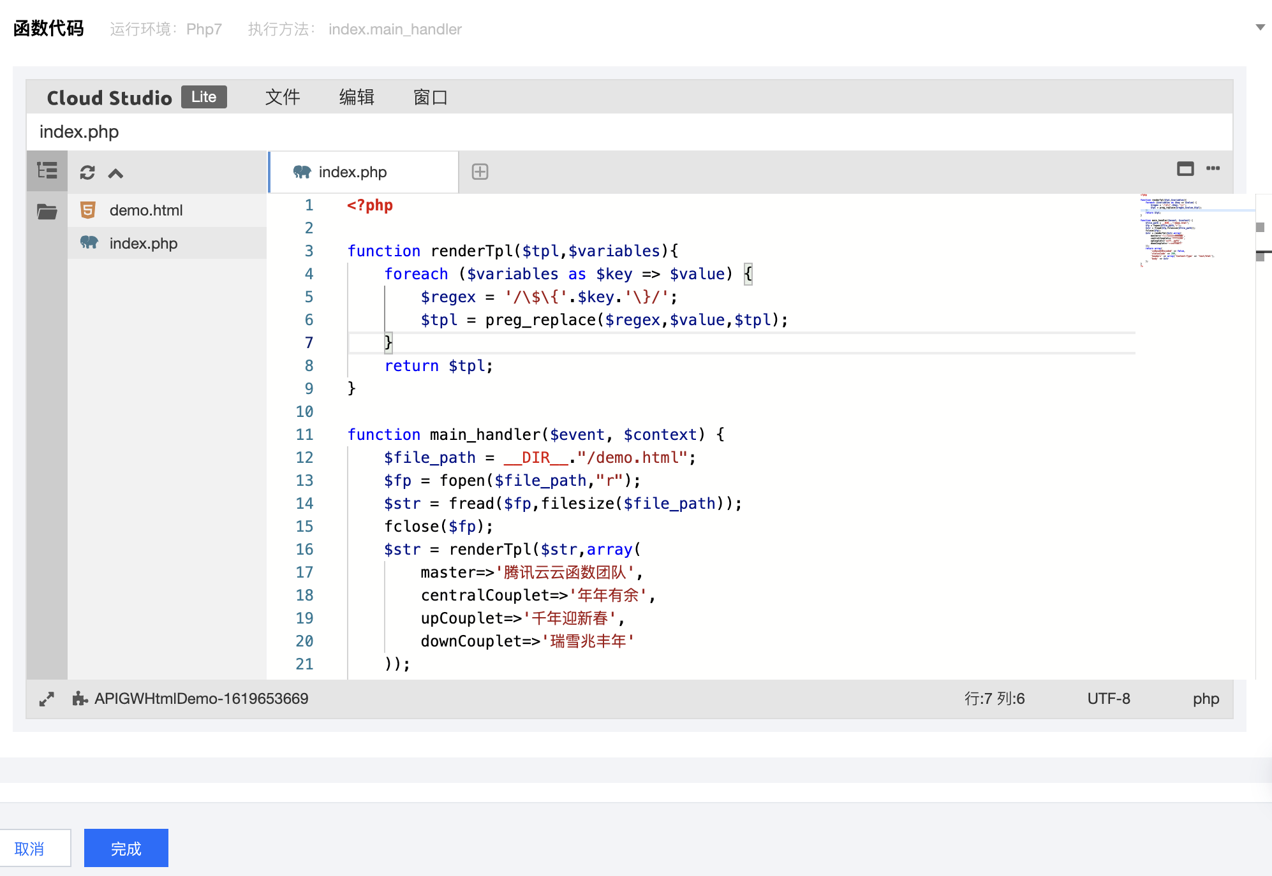Open the editor more options ellipsis
This screenshot has height=876, width=1272.
pyautogui.click(x=1213, y=168)
